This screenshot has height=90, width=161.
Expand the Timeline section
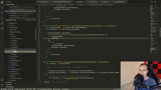pos(9,85)
